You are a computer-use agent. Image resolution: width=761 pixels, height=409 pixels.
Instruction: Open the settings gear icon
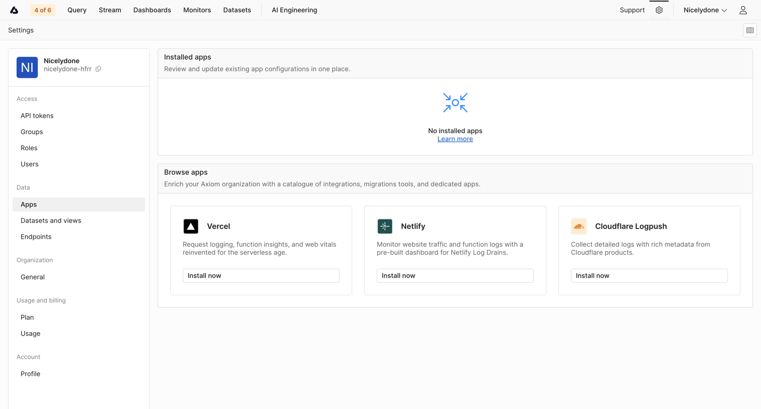click(659, 10)
